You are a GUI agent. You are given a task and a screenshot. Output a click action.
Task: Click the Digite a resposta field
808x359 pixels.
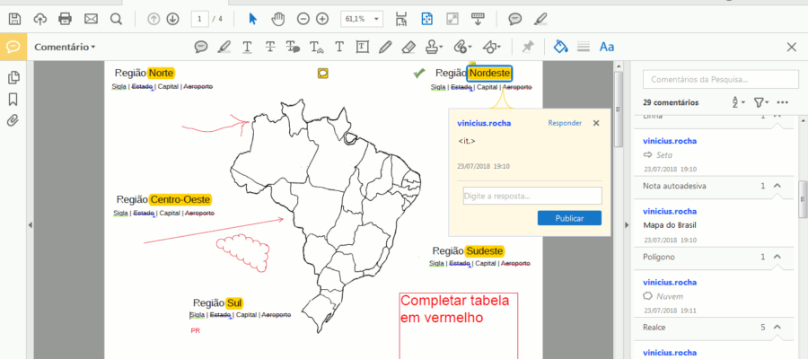[x=532, y=197]
